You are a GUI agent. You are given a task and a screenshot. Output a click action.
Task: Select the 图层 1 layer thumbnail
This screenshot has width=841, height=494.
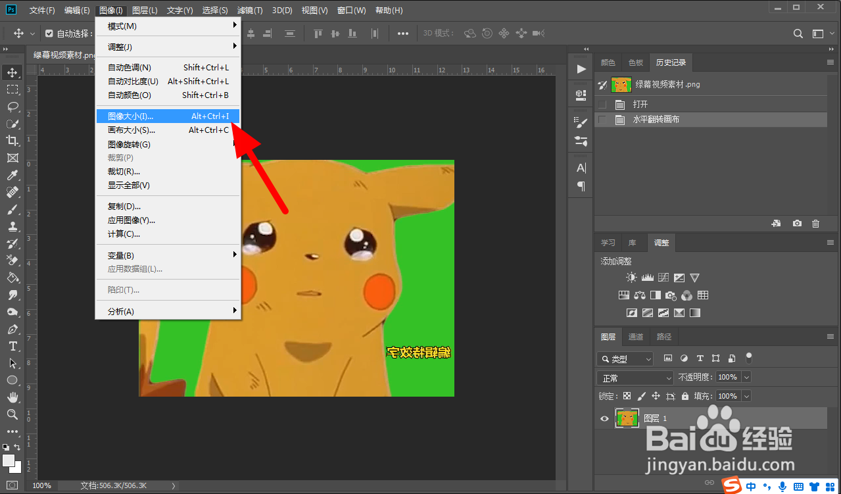627,418
